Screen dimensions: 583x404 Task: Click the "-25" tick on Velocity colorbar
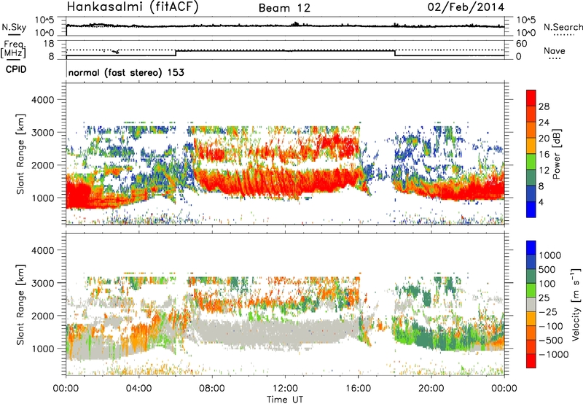(547, 311)
